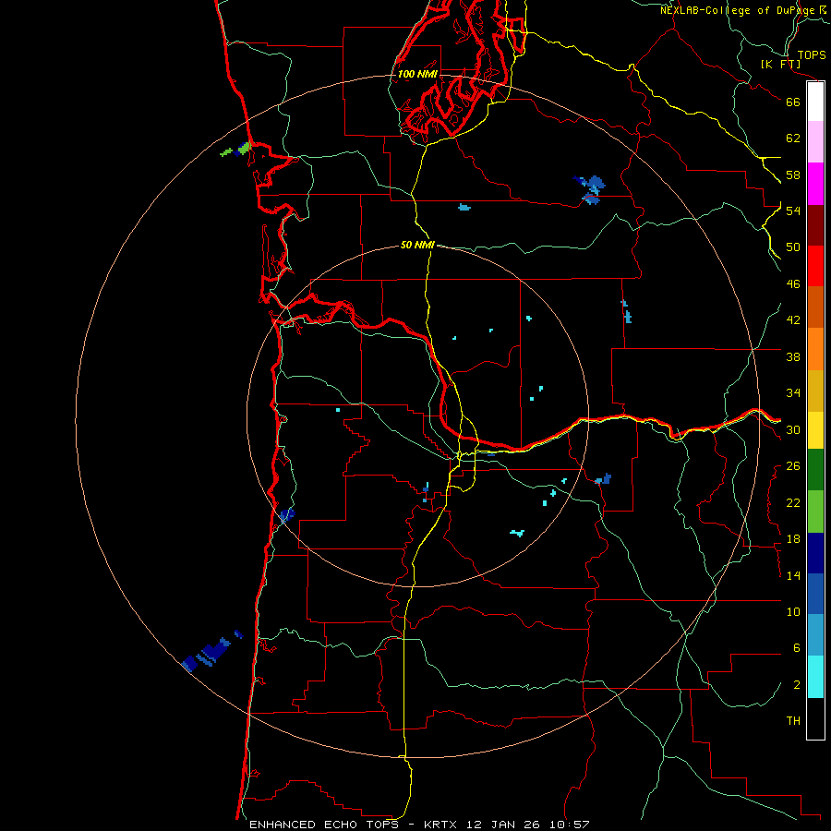Viewport: 831px width, 831px height.
Task: Click the dark green swatch between 22 and 26
Action: click(x=815, y=470)
